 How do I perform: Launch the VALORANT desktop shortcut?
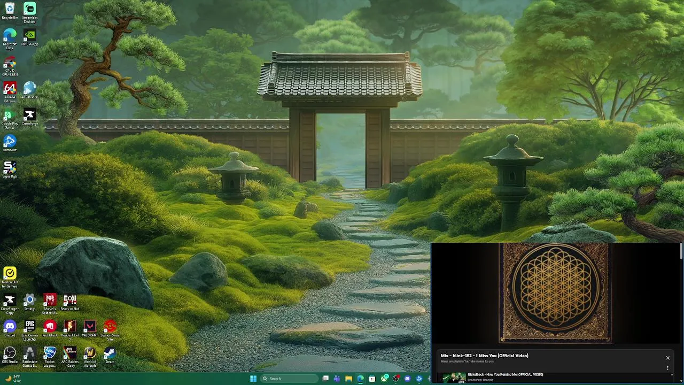[x=90, y=328]
